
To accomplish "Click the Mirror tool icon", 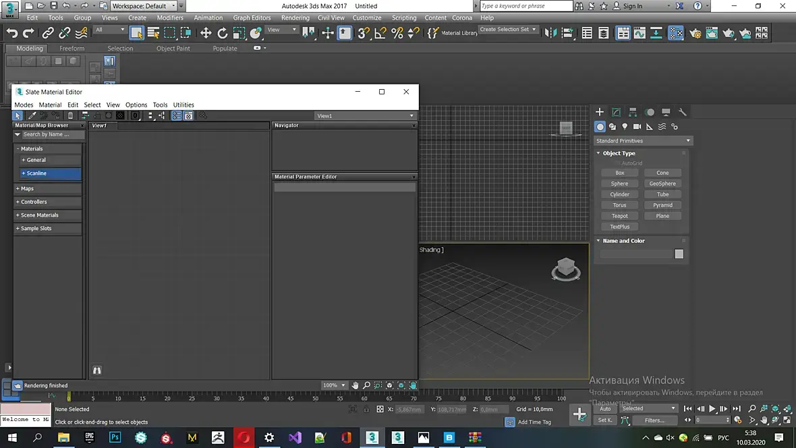I will pyautogui.click(x=551, y=32).
